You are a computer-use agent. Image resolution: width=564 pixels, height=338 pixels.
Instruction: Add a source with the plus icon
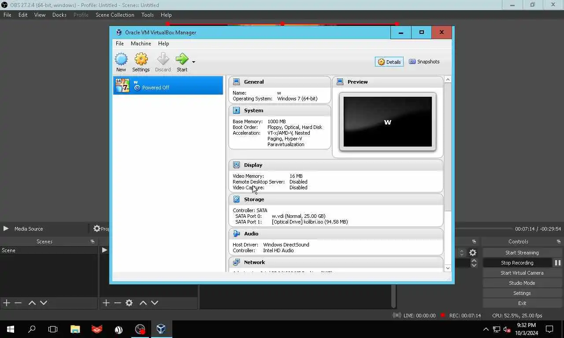point(106,303)
